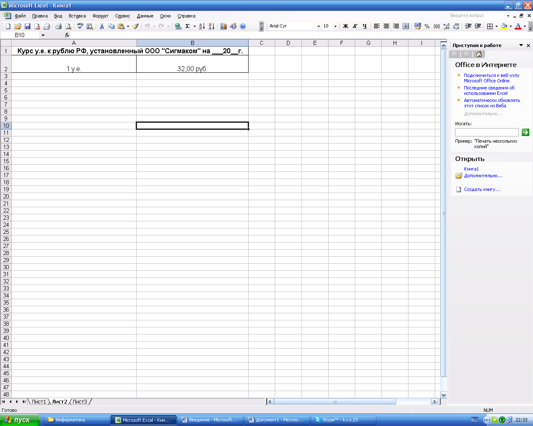Increase decimal places in the cell
This screenshot has width=533, height=426.
click(446, 26)
